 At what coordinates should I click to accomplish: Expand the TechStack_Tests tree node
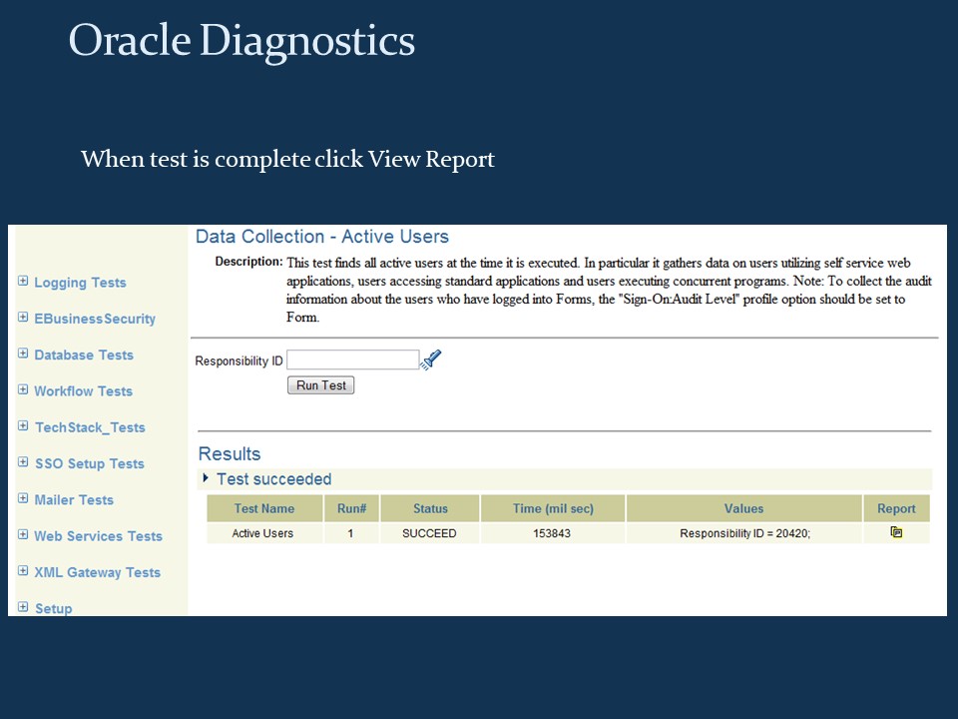pos(22,426)
